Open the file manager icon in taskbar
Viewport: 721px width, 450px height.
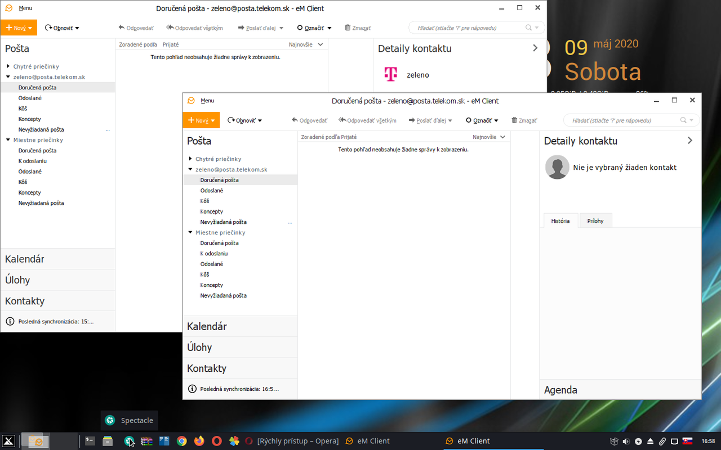[108, 441]
